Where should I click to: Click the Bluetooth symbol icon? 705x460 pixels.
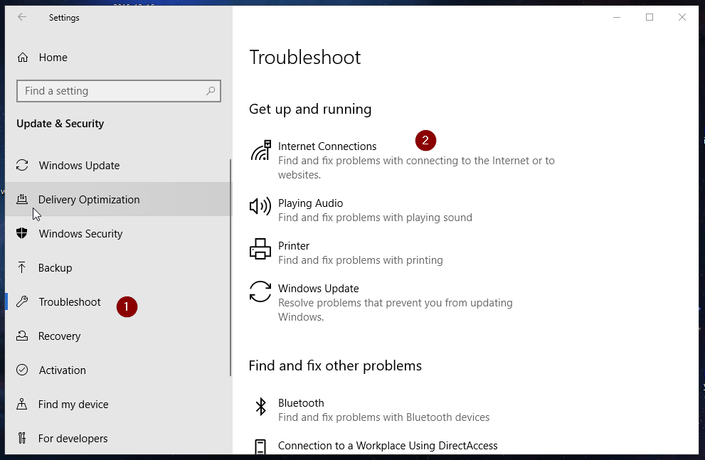point(261,407)
